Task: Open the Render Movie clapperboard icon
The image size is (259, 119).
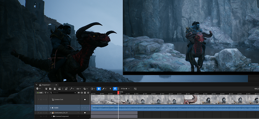Action: coord(59,89)
